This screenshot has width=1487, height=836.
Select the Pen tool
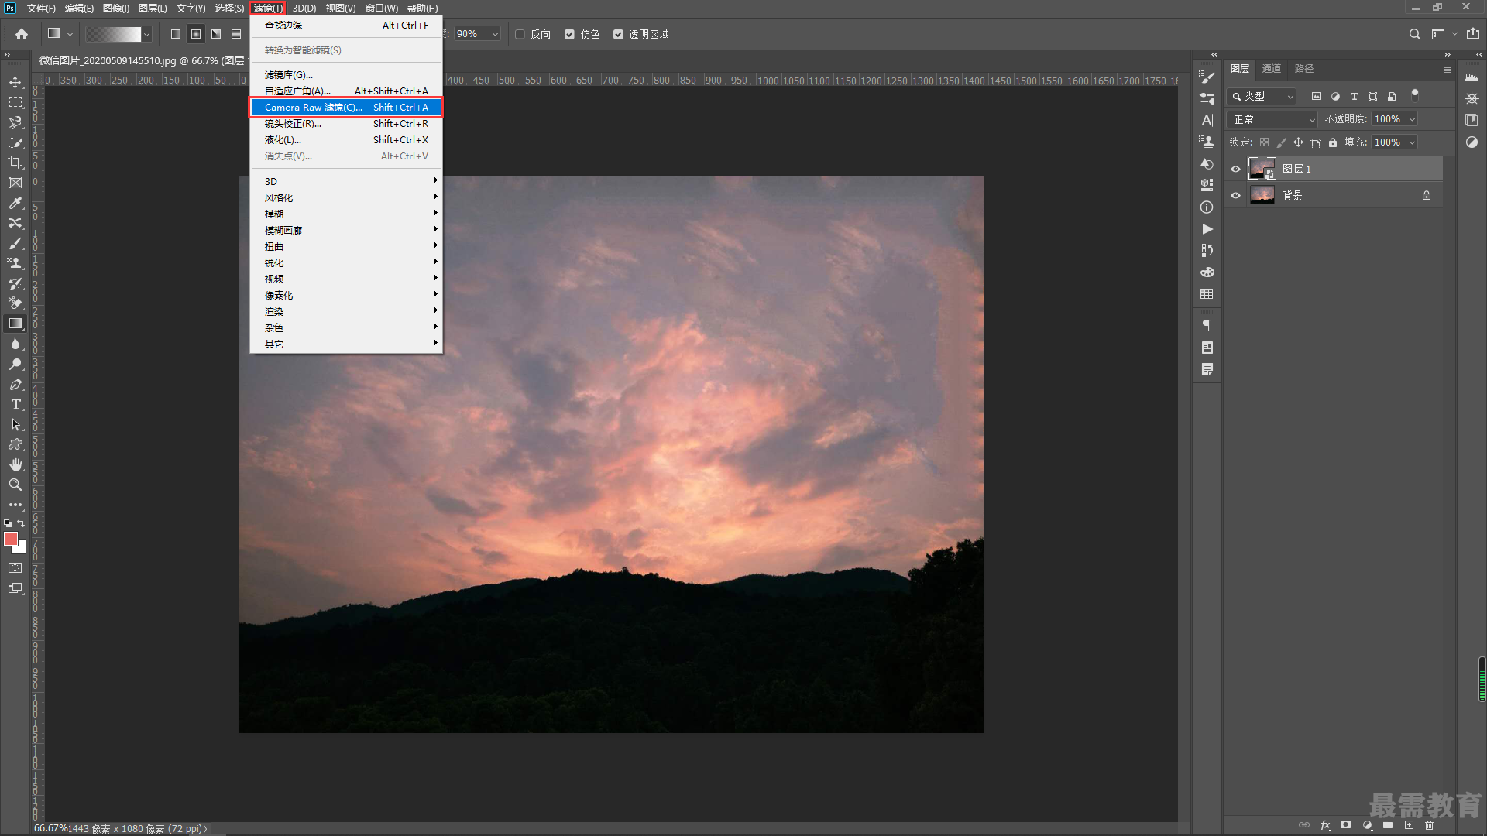tap(15, 384)
